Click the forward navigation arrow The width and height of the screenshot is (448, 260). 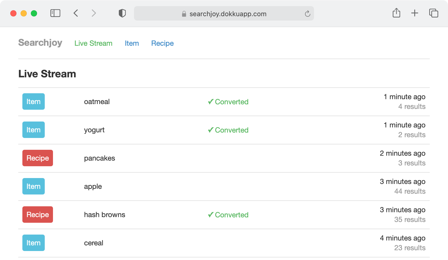[93, 13]
